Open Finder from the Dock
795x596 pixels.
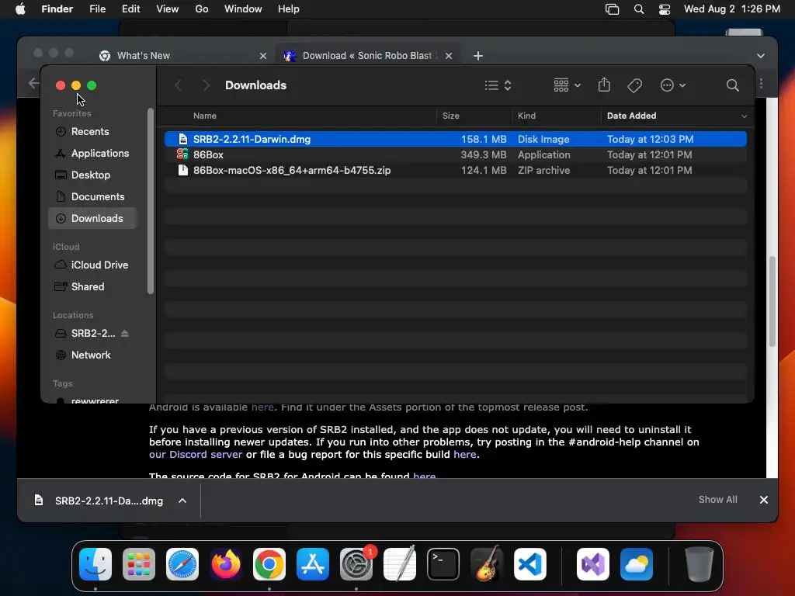95,564
